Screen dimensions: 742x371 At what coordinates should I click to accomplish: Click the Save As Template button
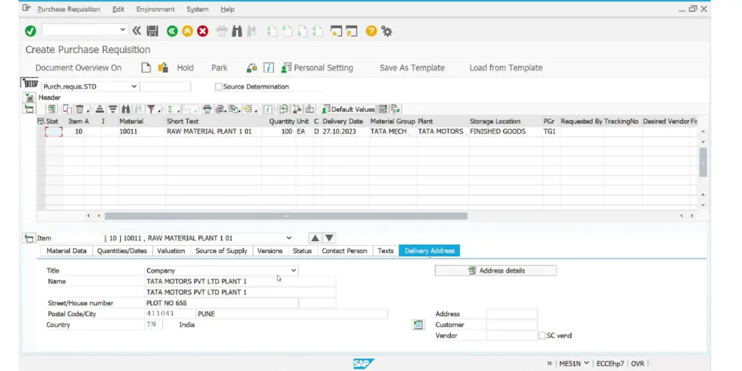click(x=412, y=68)
